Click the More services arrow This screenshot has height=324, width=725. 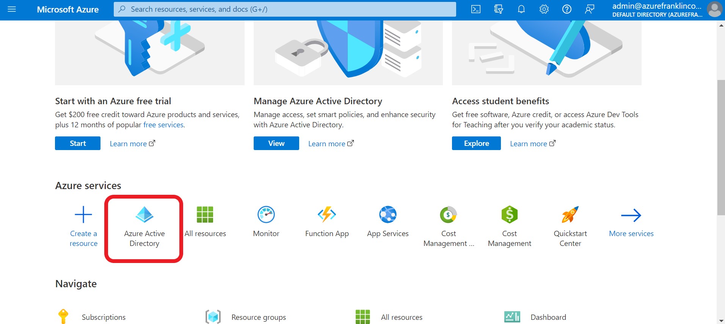coord(631,215)
